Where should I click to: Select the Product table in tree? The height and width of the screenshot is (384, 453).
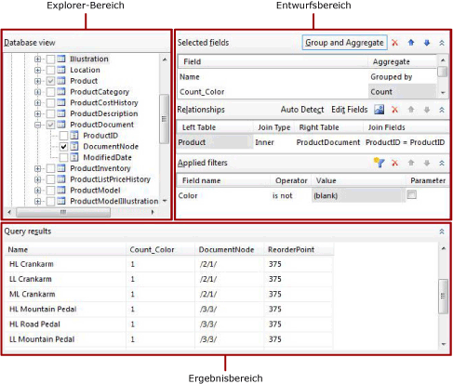[84, 81]
